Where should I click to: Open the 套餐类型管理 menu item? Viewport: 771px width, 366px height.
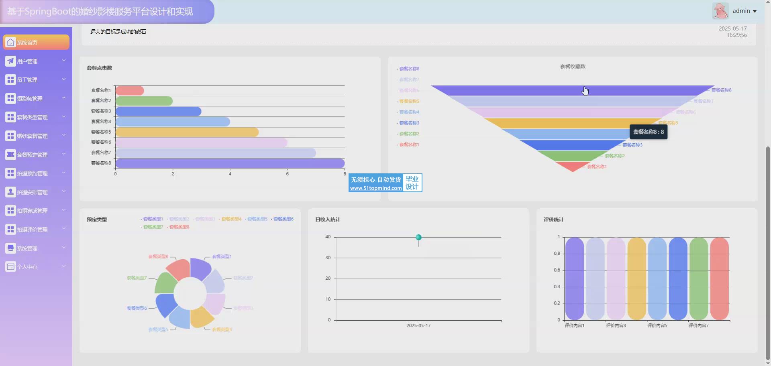pos(32,117)
